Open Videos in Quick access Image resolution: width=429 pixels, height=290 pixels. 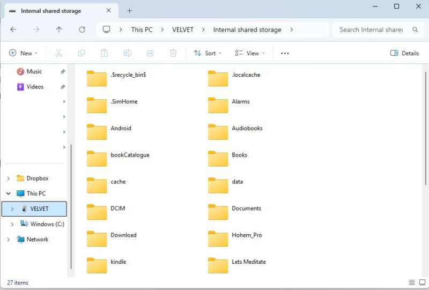pyautogui.click(x=35, y=87)
